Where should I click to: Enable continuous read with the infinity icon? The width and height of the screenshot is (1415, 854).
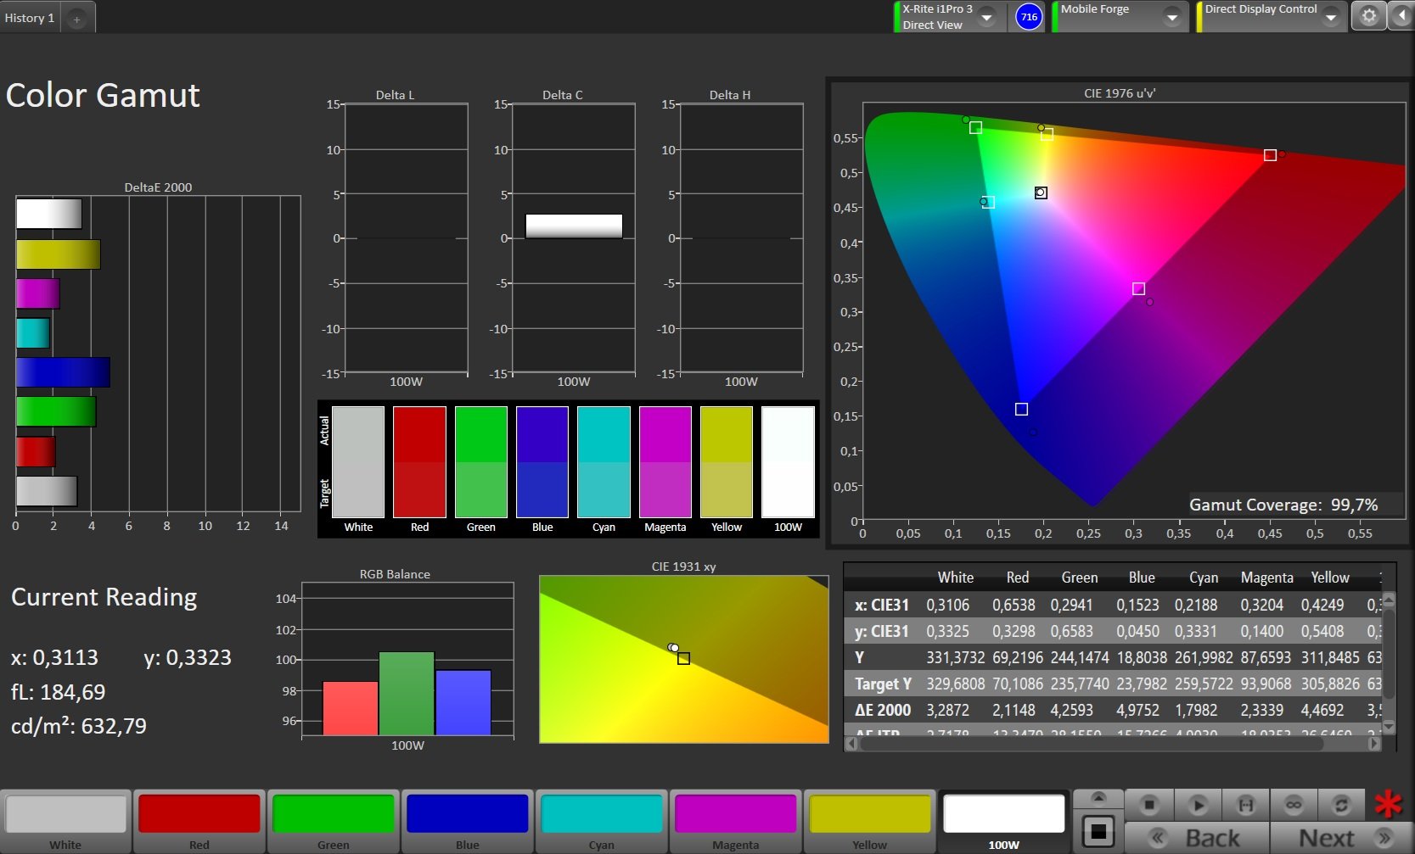coord(1293,804)
